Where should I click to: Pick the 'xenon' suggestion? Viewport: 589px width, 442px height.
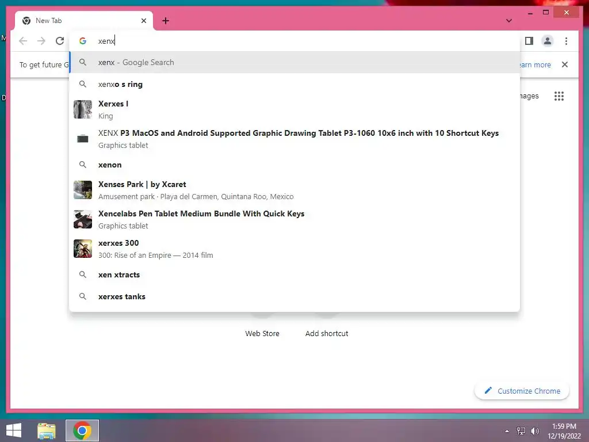pyautogui.click(x=294, y=165)
